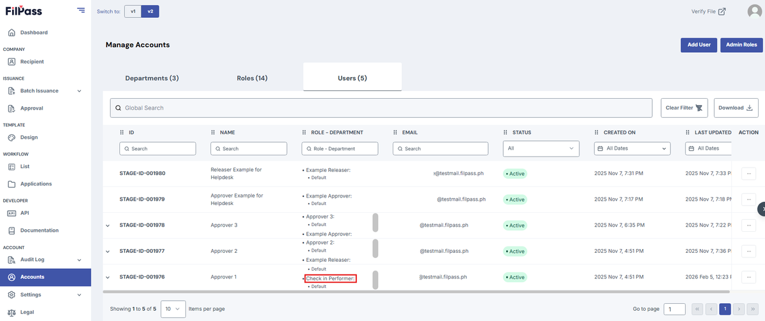The height and width of the screenshot is (321, 765).
Task: Click the drag-handle icon beside STATUS column
Action: click(506, 132)
